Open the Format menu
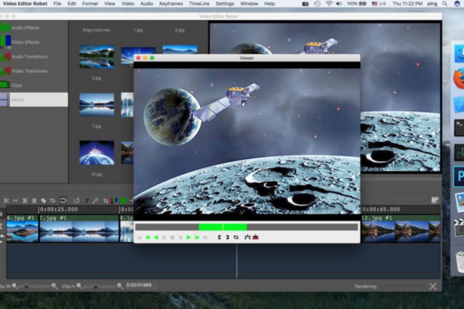Screen dimensions: 464x309 (x=90, y=4)
